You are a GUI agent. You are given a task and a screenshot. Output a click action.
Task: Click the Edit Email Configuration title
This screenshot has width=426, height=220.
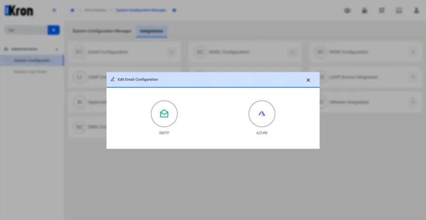[138, 79]
